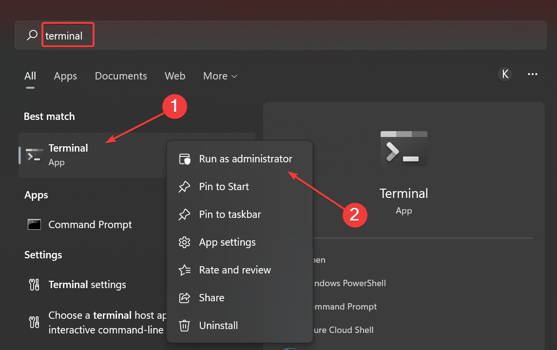
Task: Open App settings from context menu
Action: 240,242
